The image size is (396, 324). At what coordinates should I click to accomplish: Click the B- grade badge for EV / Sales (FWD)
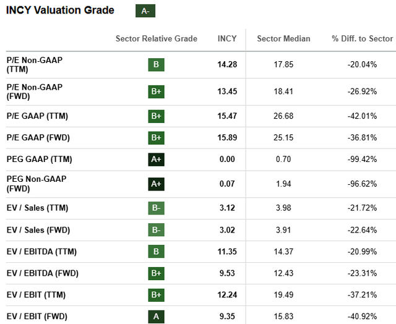click(x=156, y=229)
